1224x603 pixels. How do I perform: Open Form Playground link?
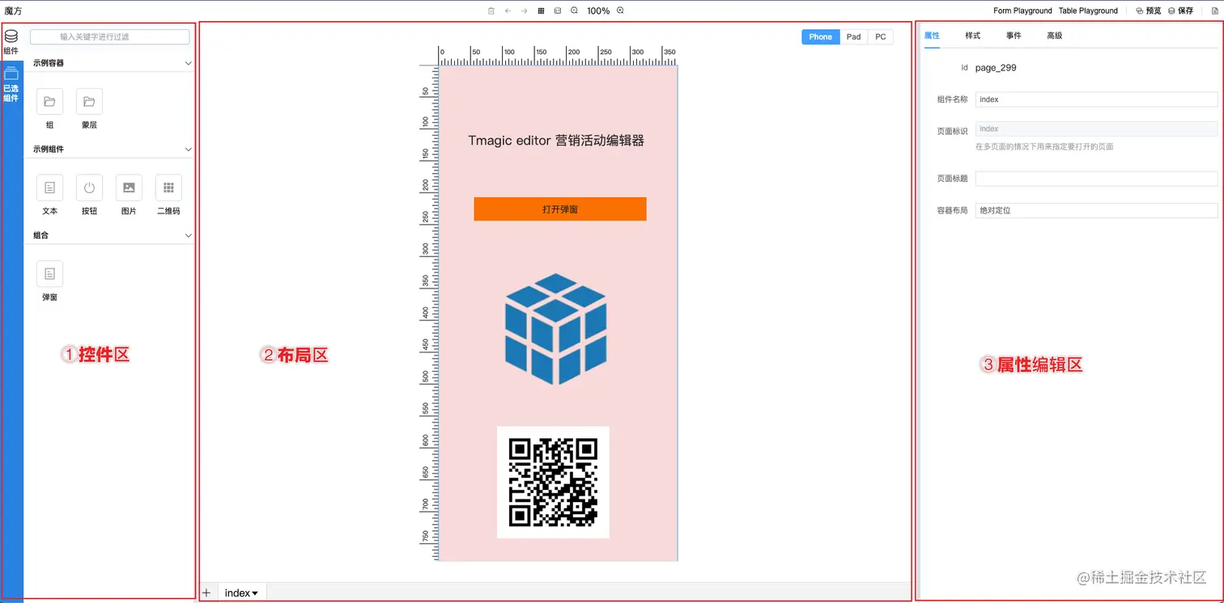[x=1022, y=11]
